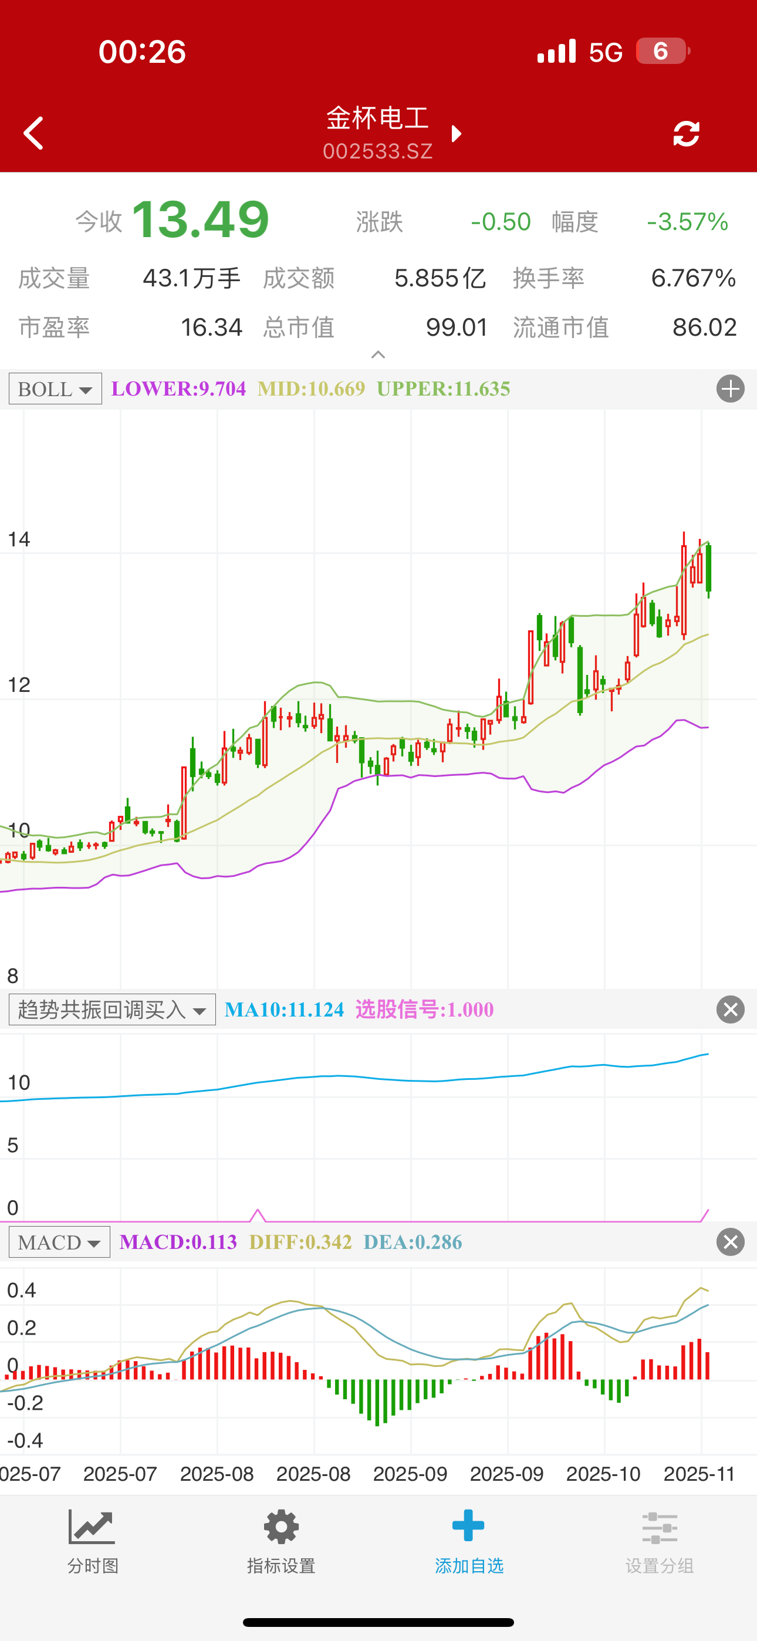This screenshot has height=1641, width=757.
Task: Collapse the stock details with chevron
Action: pyautogui.click(x=378, y=355)
